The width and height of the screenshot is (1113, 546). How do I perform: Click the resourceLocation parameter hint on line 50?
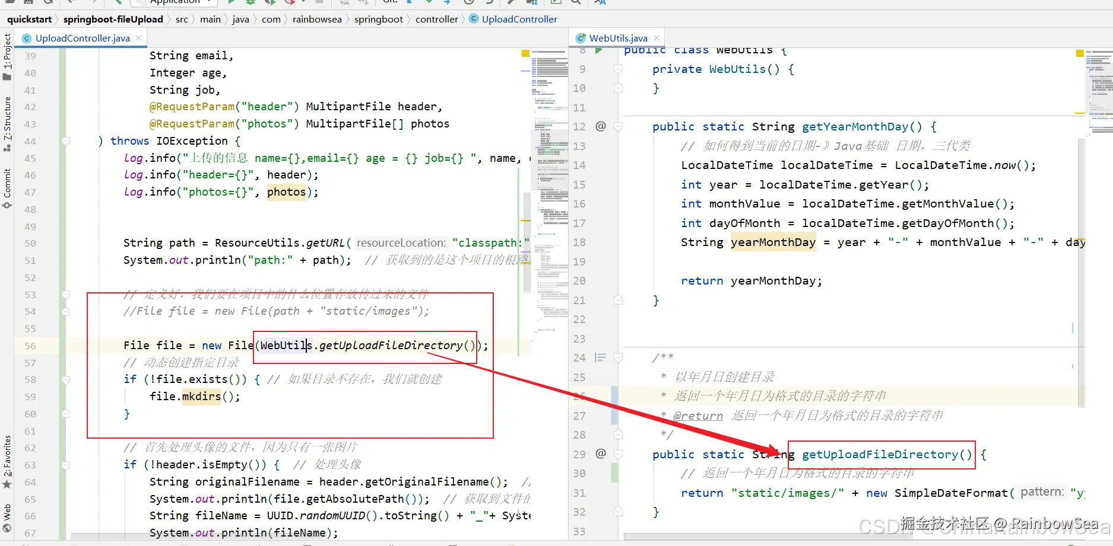(401, 243)
